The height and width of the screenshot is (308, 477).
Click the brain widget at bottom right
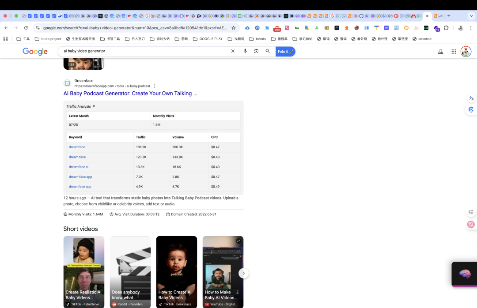click(x=465, y=274)
